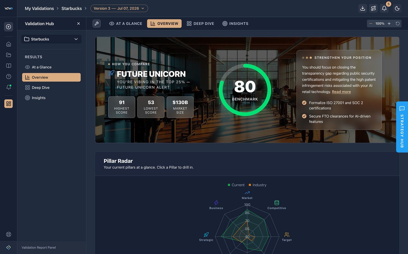The height and width of the screenshot is (254, 408).
Task: Click the add new plus icon in sidebar
Action: point(8,27)
